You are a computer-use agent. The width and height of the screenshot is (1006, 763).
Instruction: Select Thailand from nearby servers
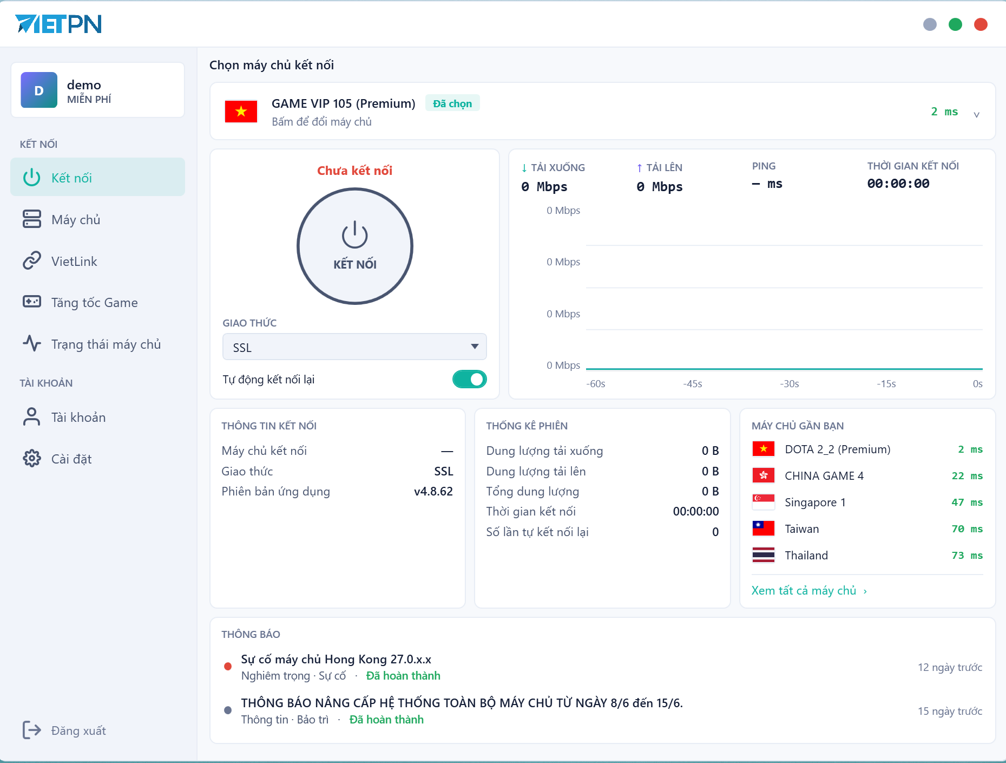point(867,555)
